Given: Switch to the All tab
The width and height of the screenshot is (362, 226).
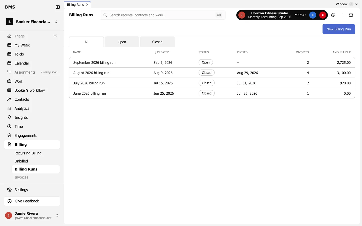Looking at the screenshot, I should [x=86, y=42].
